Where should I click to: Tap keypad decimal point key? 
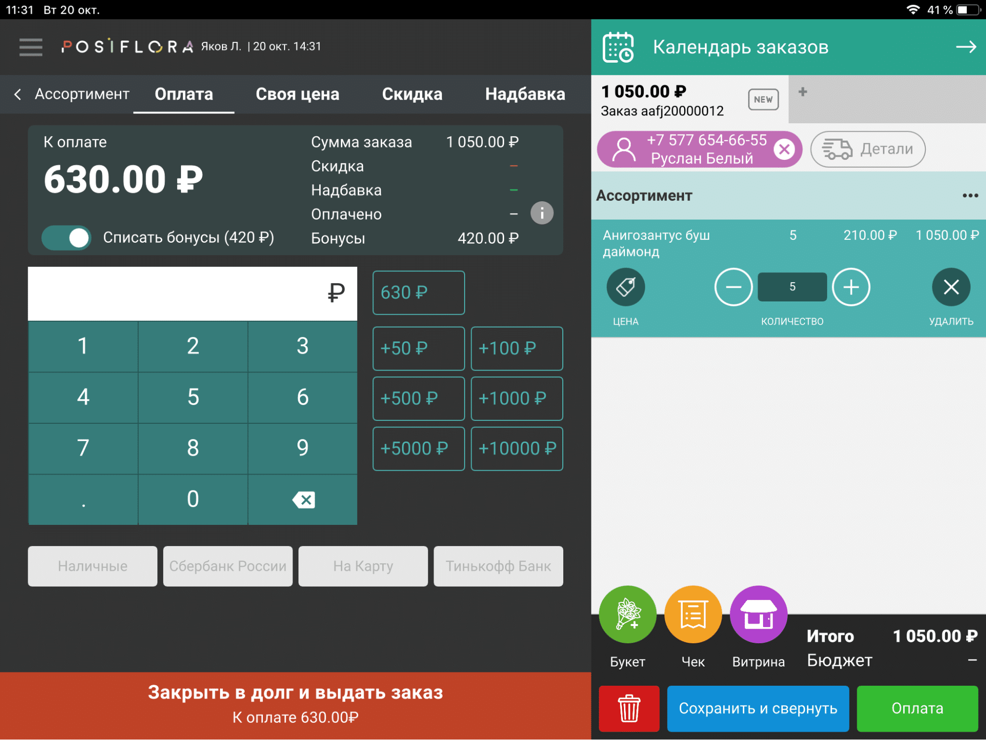83,500
